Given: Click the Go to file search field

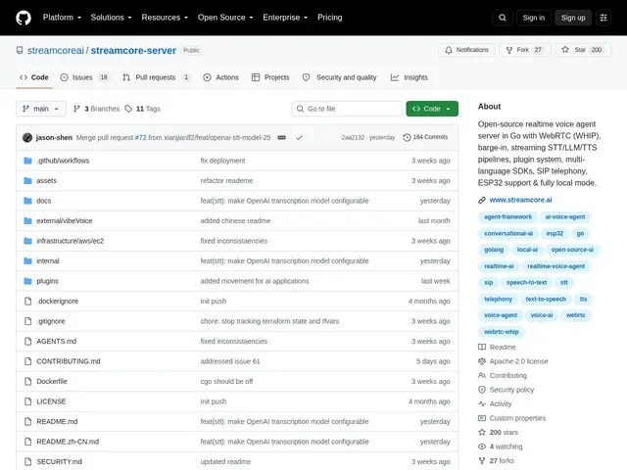Looking at the screenshot, I should tap(347, 109).
